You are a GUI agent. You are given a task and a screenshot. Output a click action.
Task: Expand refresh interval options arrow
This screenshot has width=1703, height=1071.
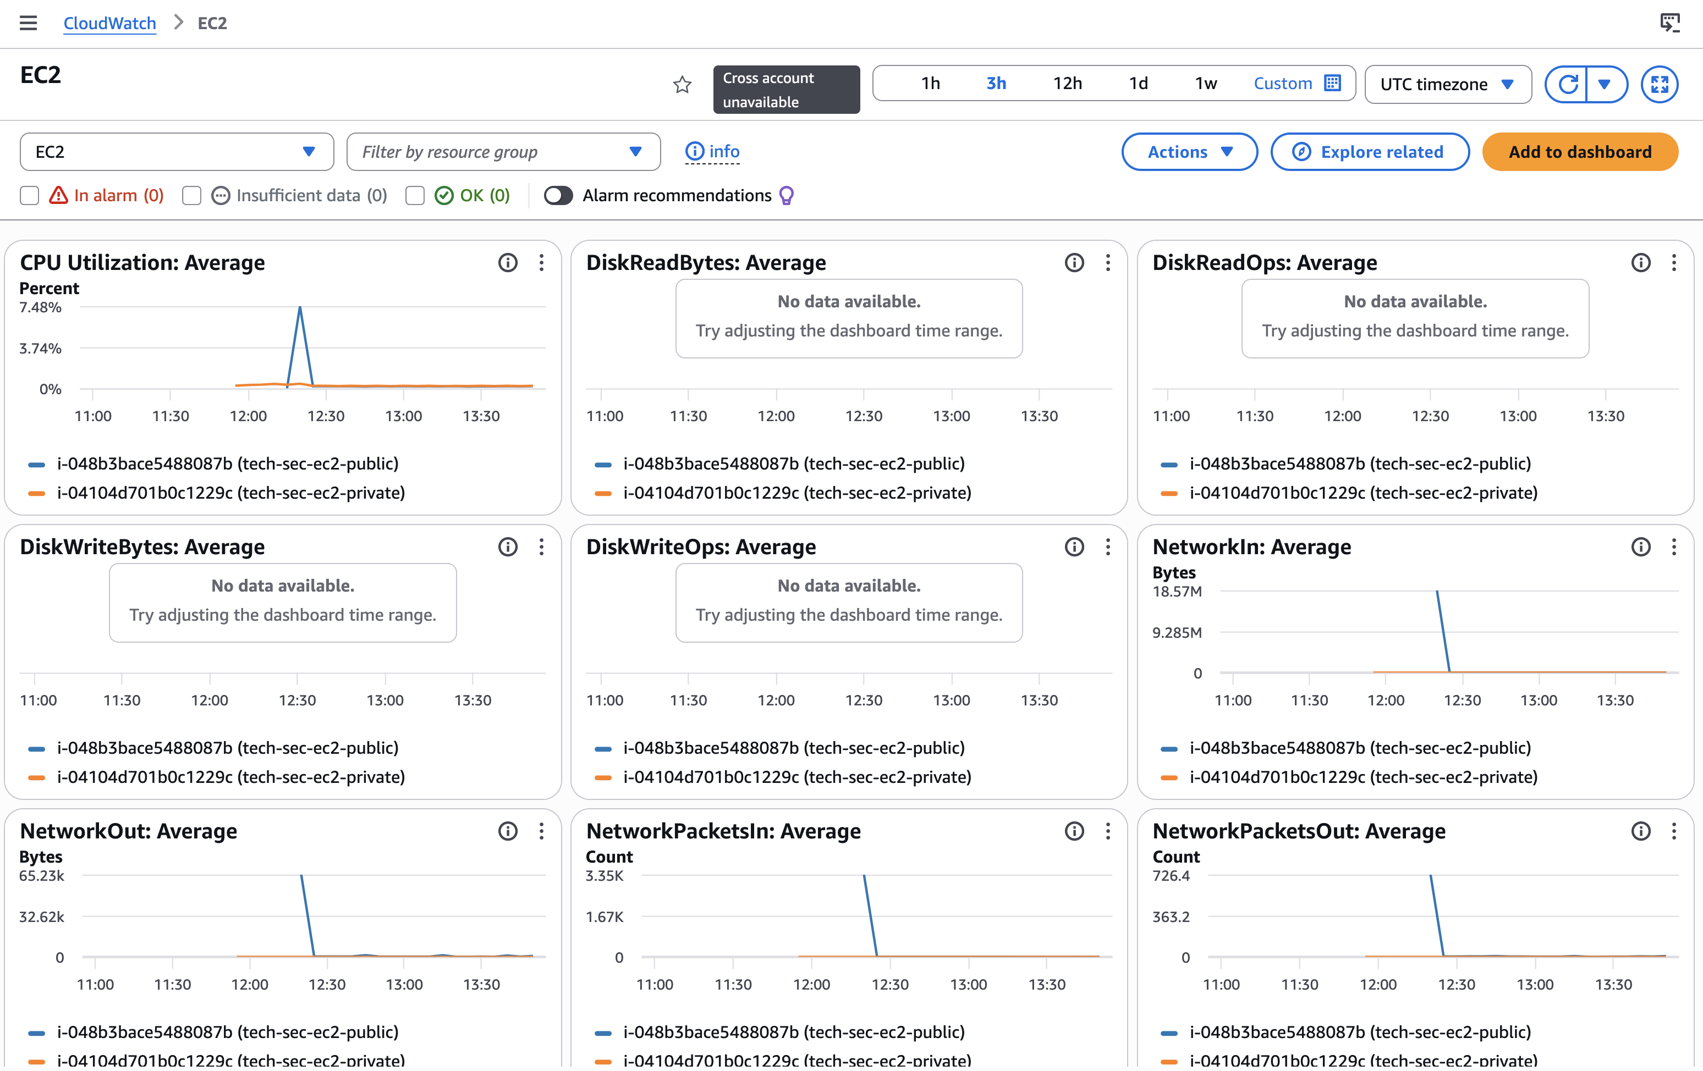tap(1605, 84)
